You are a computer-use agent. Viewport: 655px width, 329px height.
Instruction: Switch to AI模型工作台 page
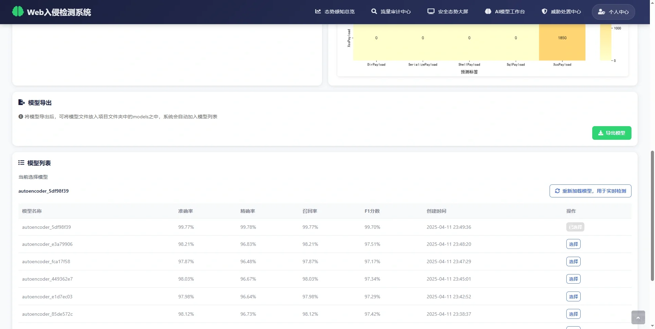505,12
